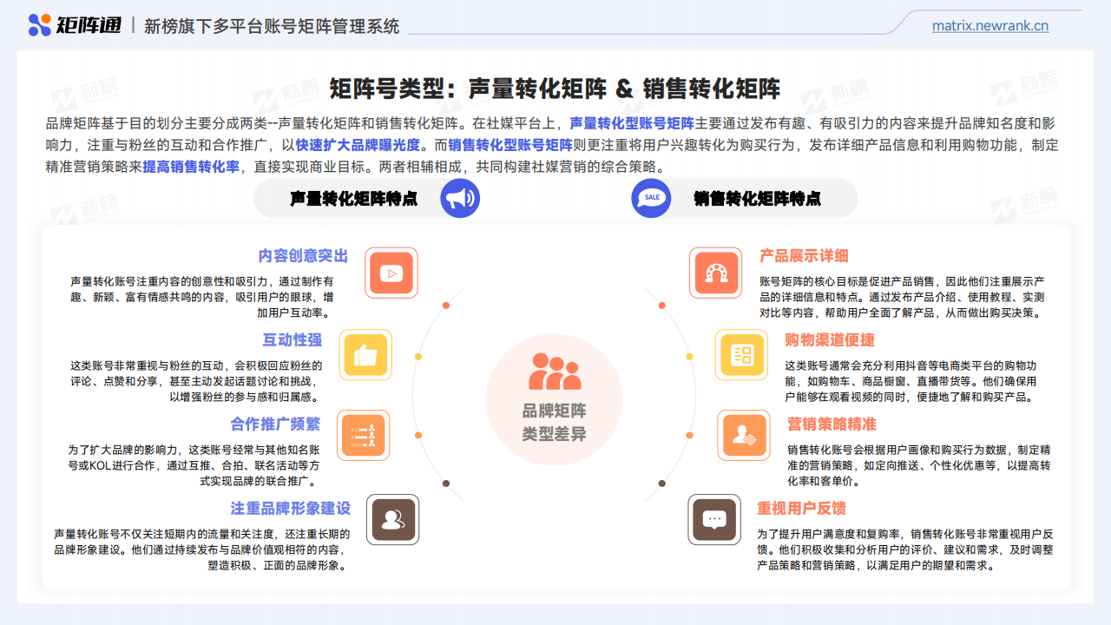Viewport: 1111px width, 625px height.
Task: Click the orange target user icon
Action: [x=744, y=436]
